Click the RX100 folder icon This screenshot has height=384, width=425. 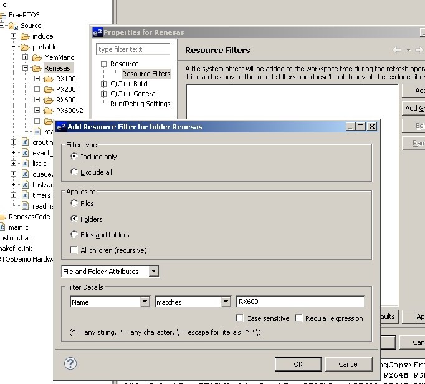(49, 79)
